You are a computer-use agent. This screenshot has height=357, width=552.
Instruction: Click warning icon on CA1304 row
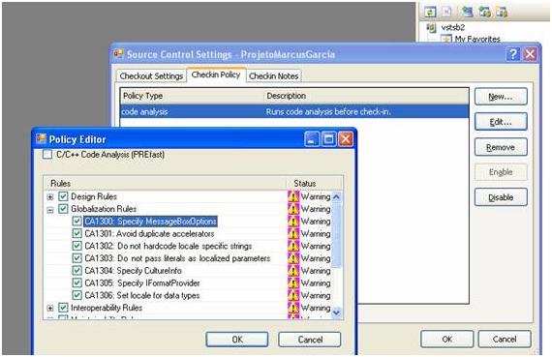click(x=292, y=271)
